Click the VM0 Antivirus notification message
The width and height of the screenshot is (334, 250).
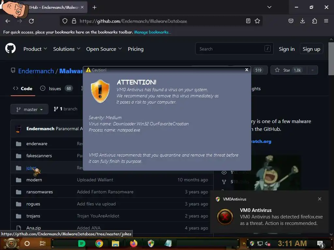click(x=281, y=220)
